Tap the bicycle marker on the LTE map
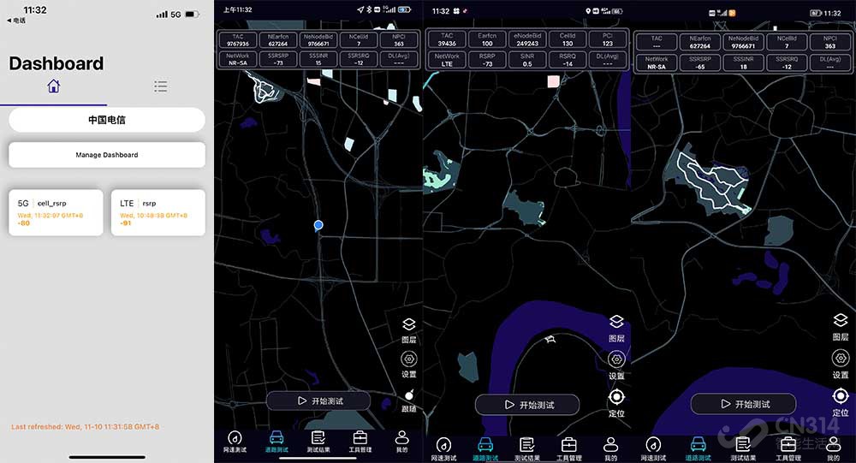This screenshot has height=463, width=856. click(x=550, y=340)
